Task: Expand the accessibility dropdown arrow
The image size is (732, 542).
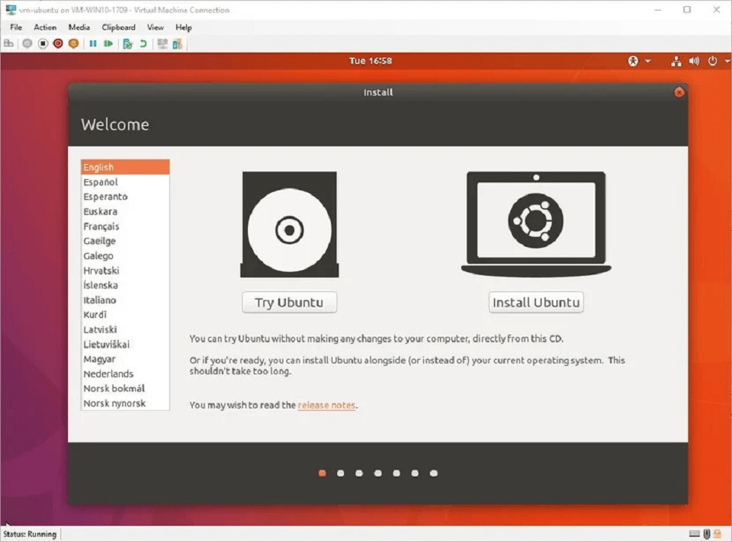Action: point(648,61)
